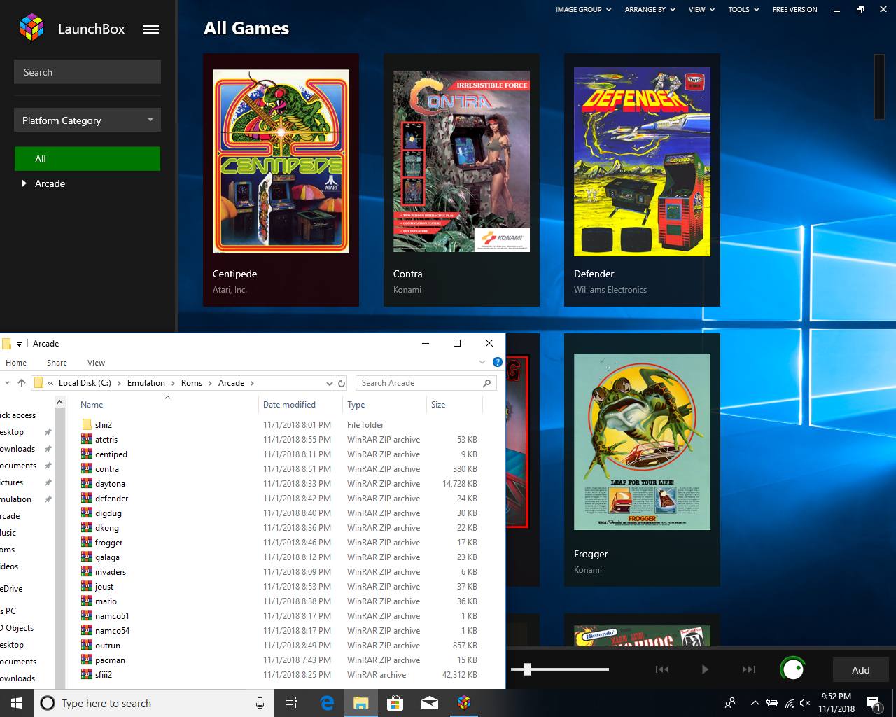The width and height of the screenshot is (896, 717).
Task: Activate Cortana microphone in taskbar
Action: [x=260, y=703]
